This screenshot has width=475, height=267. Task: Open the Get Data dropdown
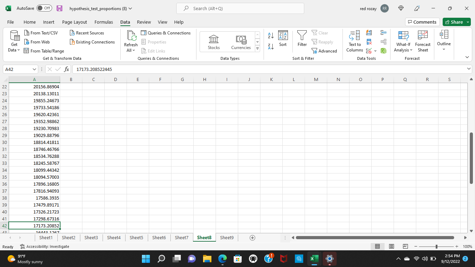tap(14, 47)
